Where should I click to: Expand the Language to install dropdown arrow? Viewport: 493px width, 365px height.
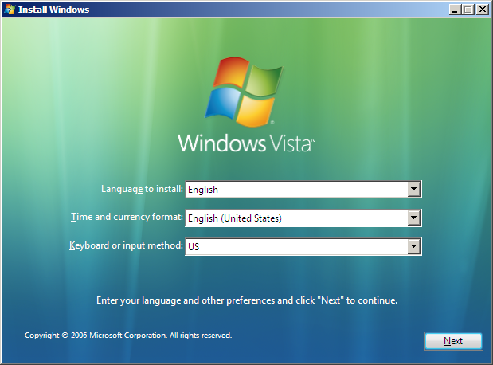coord(413,190)
